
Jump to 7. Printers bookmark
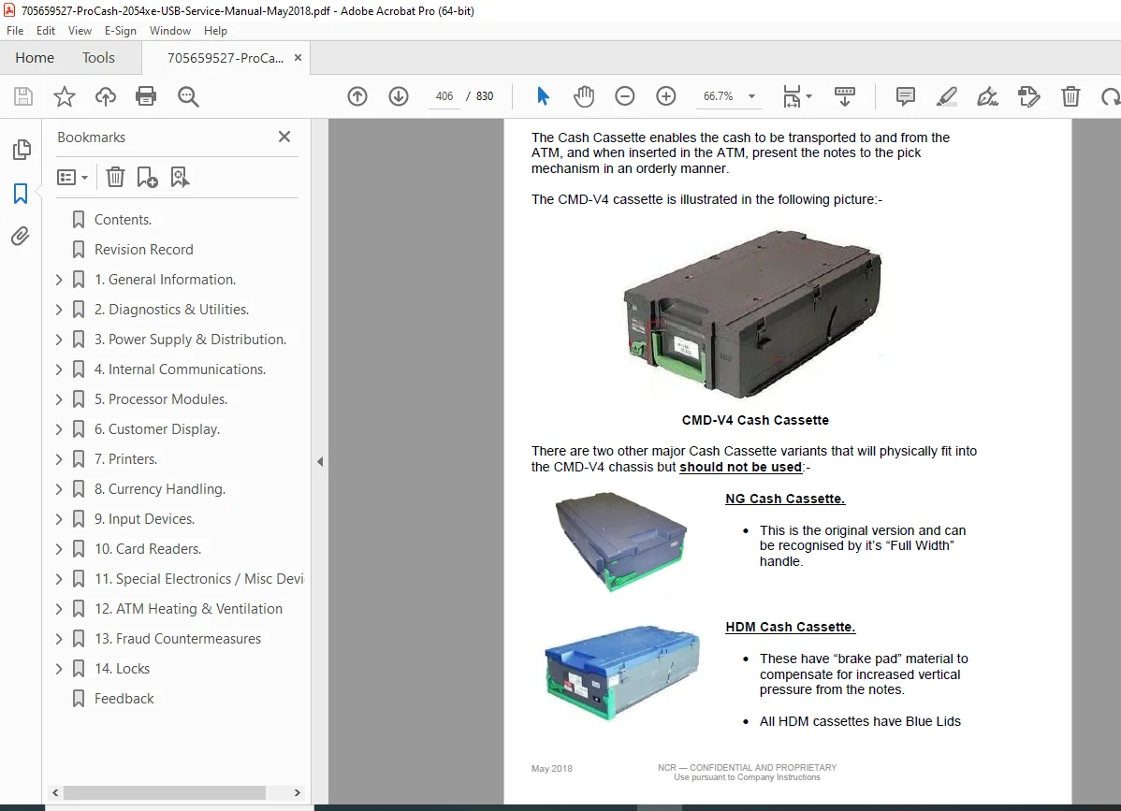click(125, 459)
